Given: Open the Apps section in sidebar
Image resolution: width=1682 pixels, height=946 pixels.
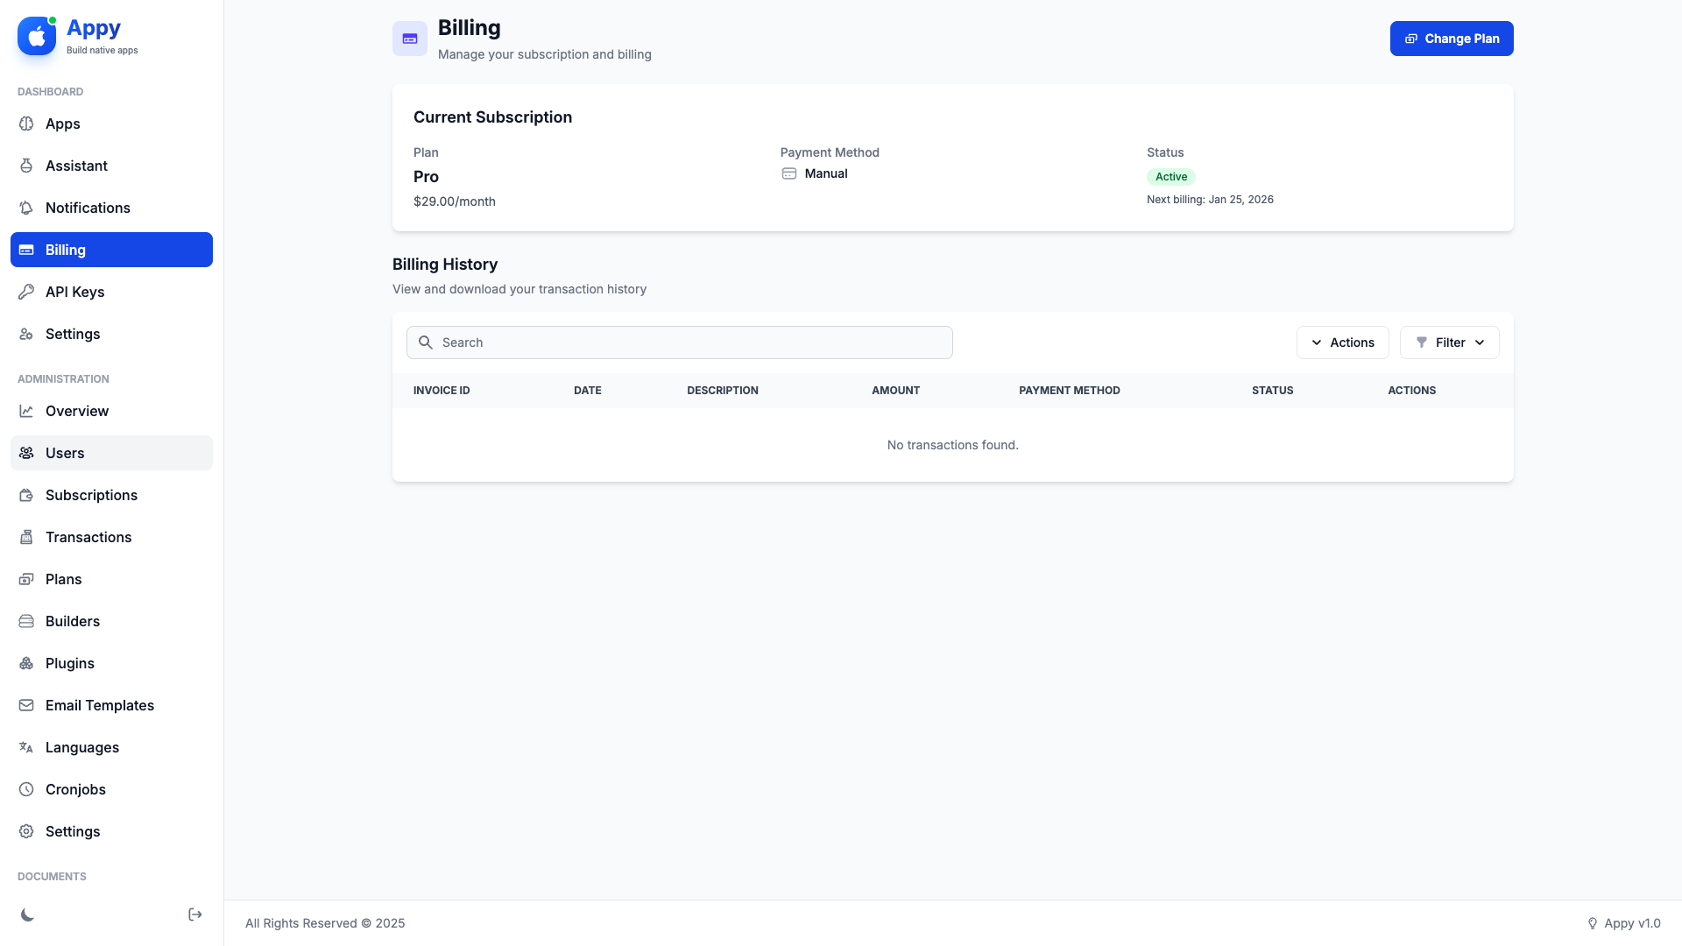Looking at the screenshot, I should pos(63,124).
